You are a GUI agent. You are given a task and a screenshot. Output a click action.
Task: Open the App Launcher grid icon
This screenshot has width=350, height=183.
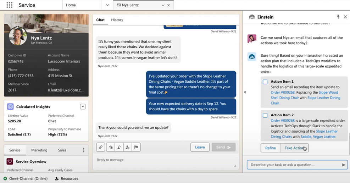tap(9, 5)
